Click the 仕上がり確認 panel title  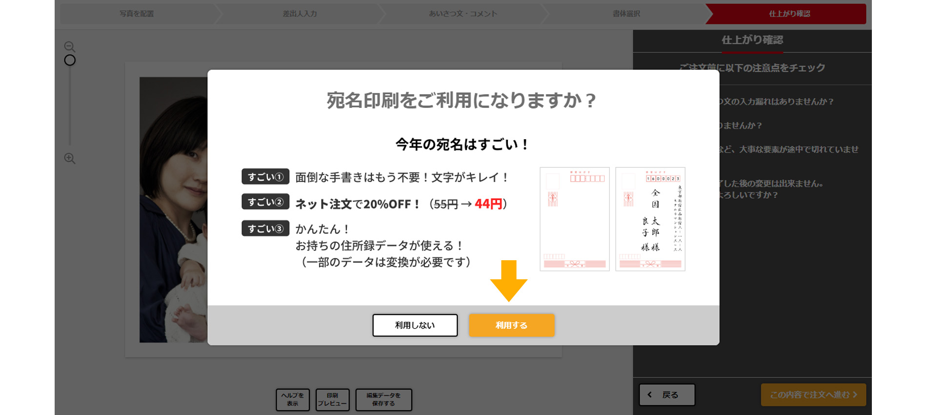tap(752, 40)
